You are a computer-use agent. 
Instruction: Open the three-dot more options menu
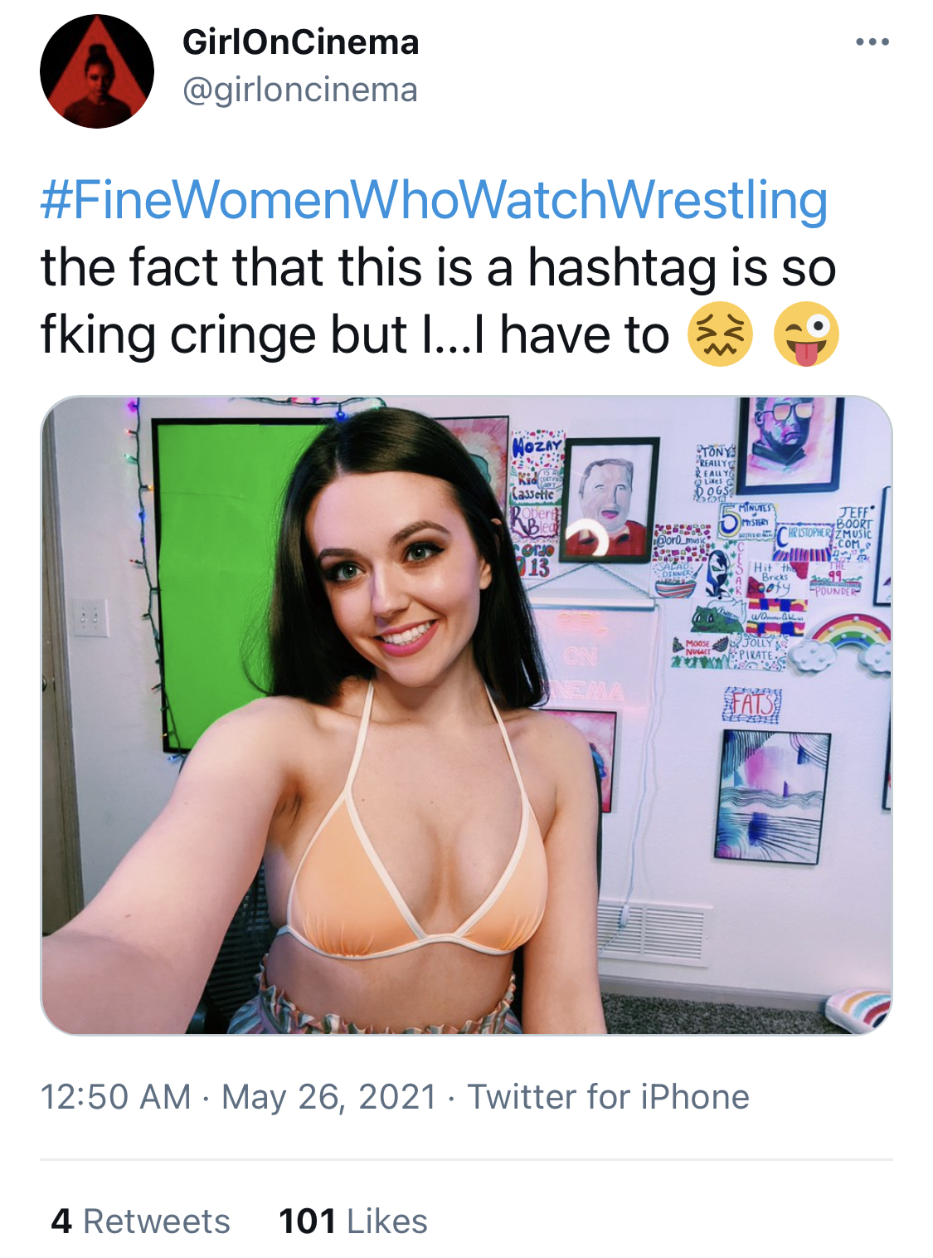pyautogui.click(x=872, y=41)
